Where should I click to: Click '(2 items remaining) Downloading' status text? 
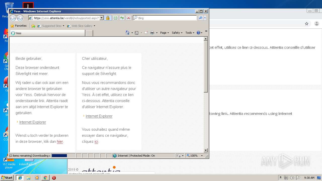tap(30, 156)
